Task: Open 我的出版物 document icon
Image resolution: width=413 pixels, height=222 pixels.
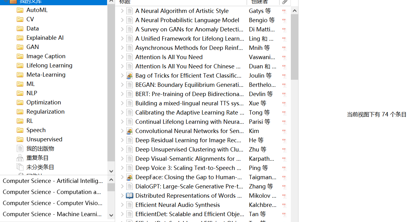Action: click(x=20, y=149)
